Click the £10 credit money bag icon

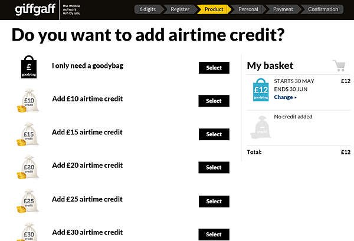click(28, 101)
